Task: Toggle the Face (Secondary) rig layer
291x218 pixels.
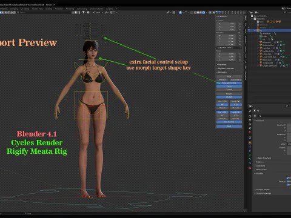Action: click(236, 80)
